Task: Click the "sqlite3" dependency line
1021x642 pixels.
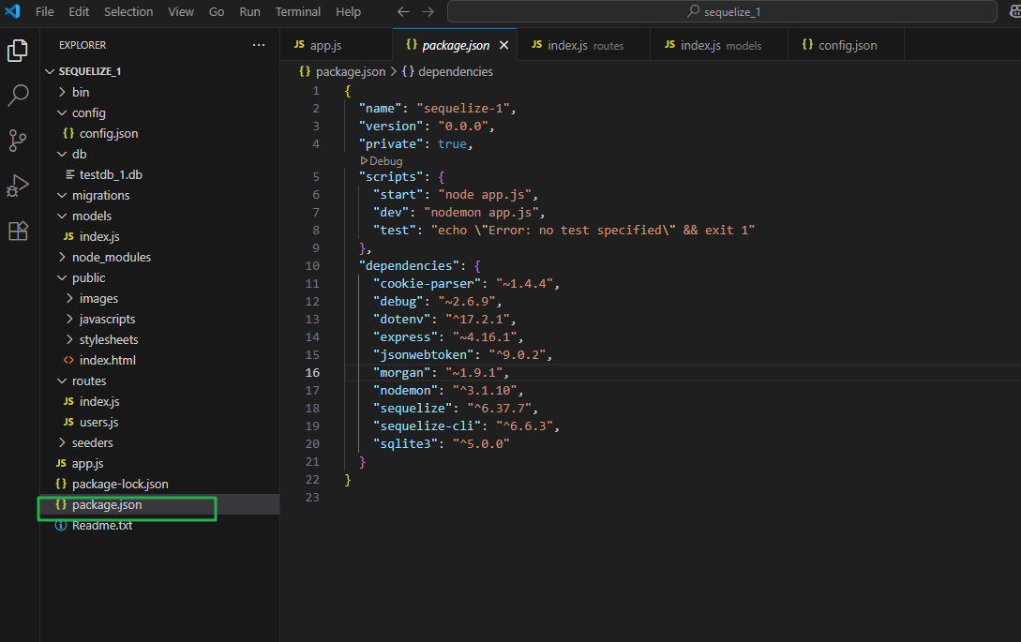Action: pyautogui.click(x=441, y=443)
